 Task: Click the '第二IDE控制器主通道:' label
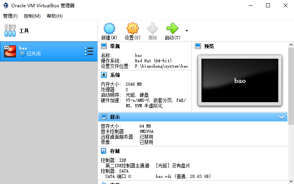point(128,166)
